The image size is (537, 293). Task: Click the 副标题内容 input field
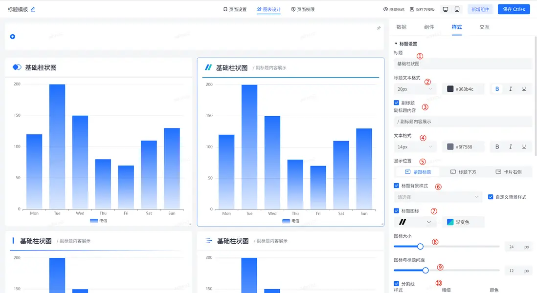click(463, 122)
